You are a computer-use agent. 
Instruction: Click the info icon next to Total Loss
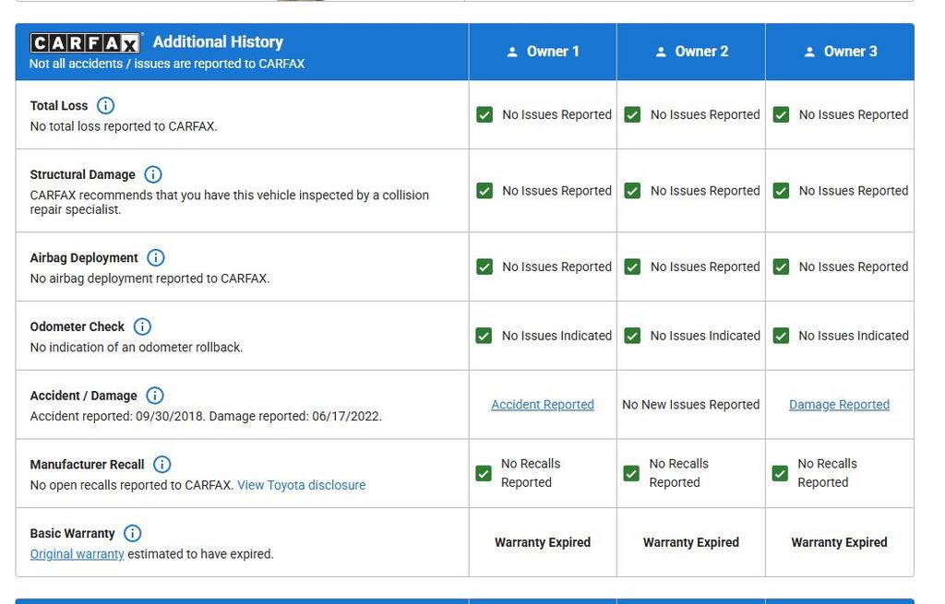(106, 106)
